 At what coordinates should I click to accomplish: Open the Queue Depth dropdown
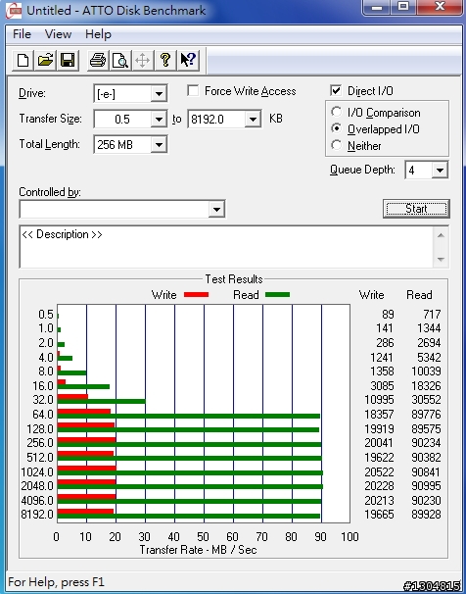(440, 171)
